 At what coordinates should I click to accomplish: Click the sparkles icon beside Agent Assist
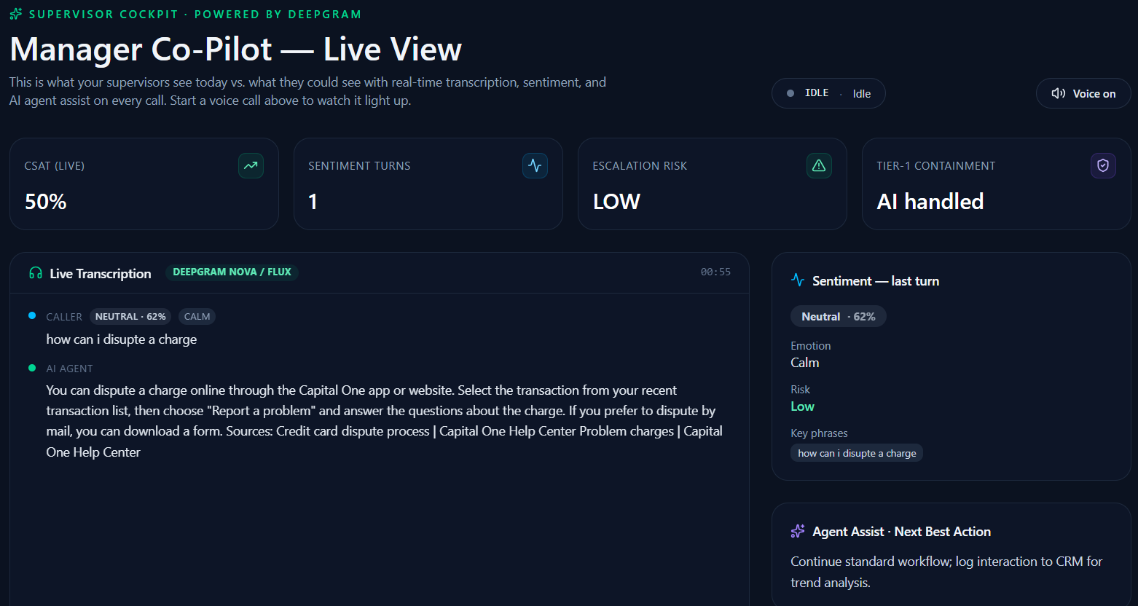click(798, 532)
